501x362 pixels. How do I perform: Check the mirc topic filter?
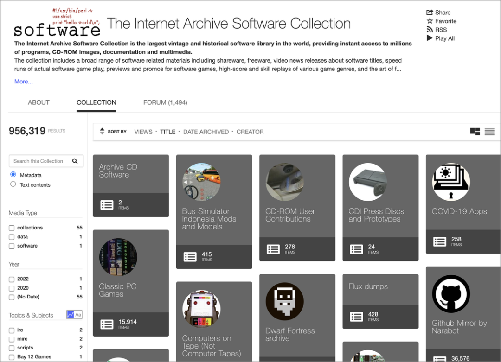12,339
